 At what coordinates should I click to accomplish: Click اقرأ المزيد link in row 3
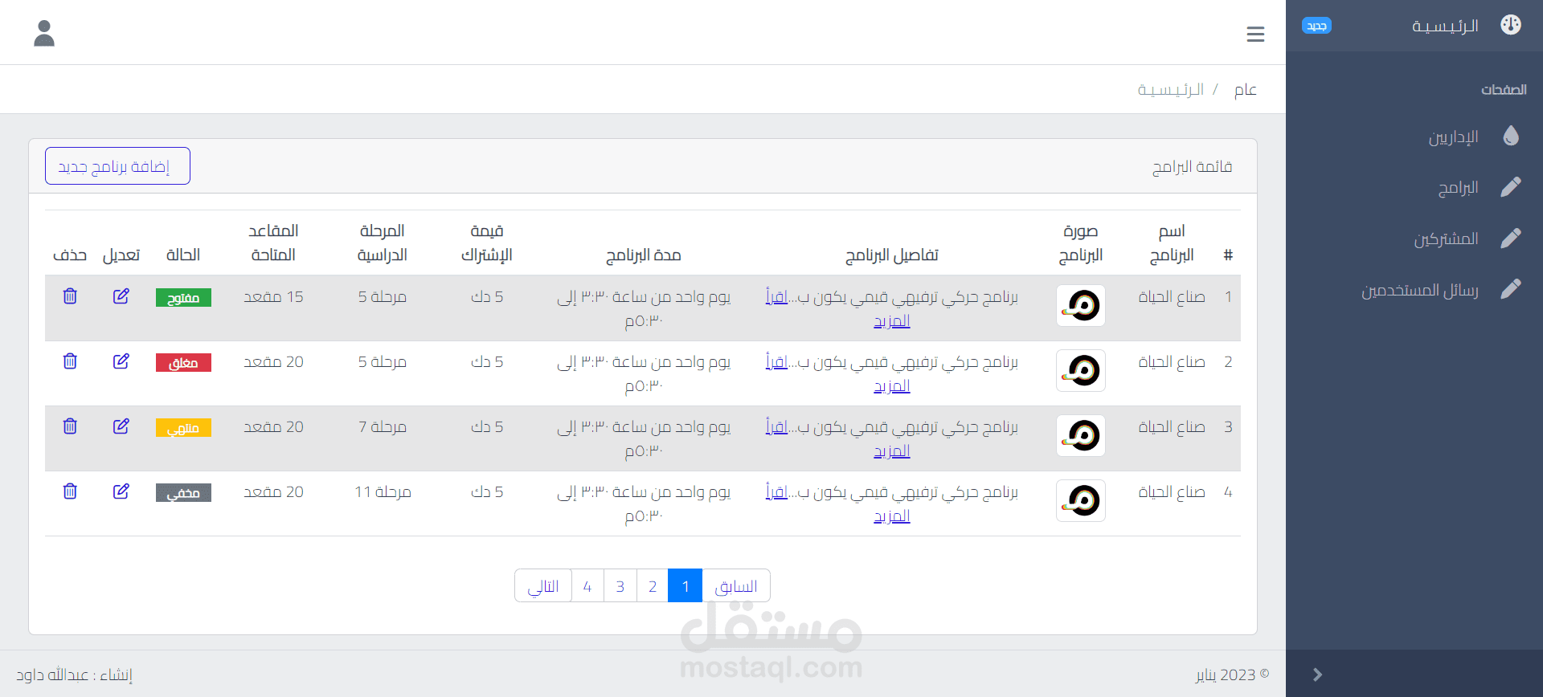click(x=891, y=450)
